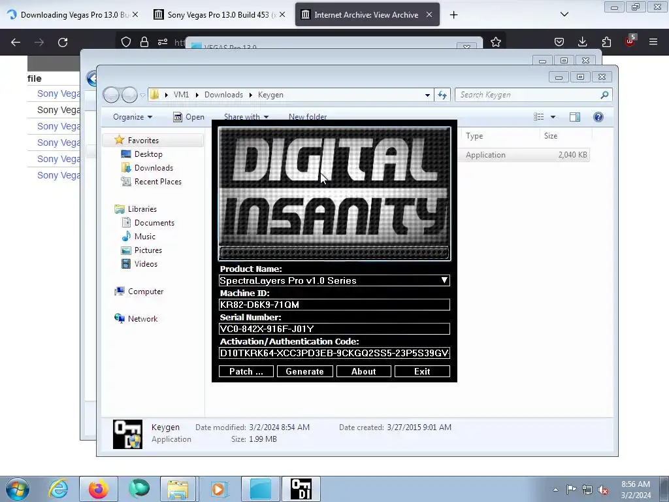The image size is (669, 502).
Task: Open a new Firefox tab
Action: (x=453, y=15)
